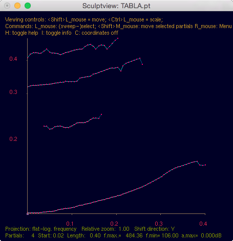Screen dimensions: 233x241
Task: Click the gray close window button
Action: click(x=7, y=6)
